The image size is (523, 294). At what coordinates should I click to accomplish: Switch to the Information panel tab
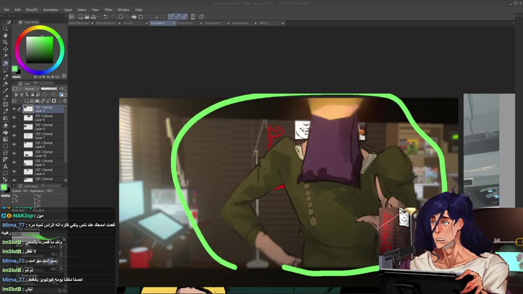coord(31,186)
